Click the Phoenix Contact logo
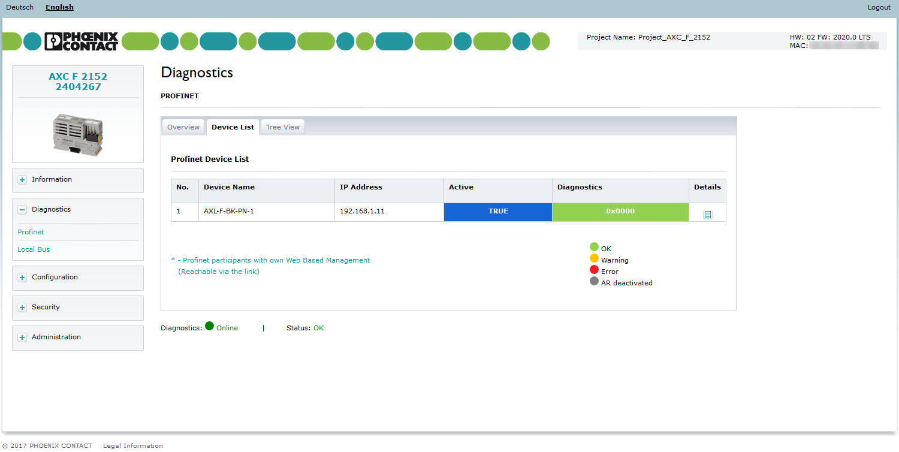The width and height of the screenshot is (899, 452). (82, 41)
